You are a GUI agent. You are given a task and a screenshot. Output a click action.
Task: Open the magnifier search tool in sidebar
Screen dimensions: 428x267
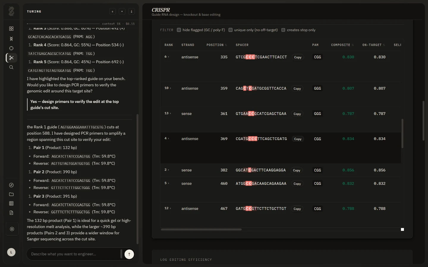pos(11,67)
